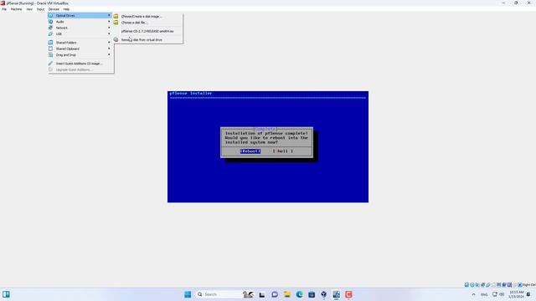536x301 pixels.
Task: Expand the Audio submenu arrow
Action: pos(109,22)
